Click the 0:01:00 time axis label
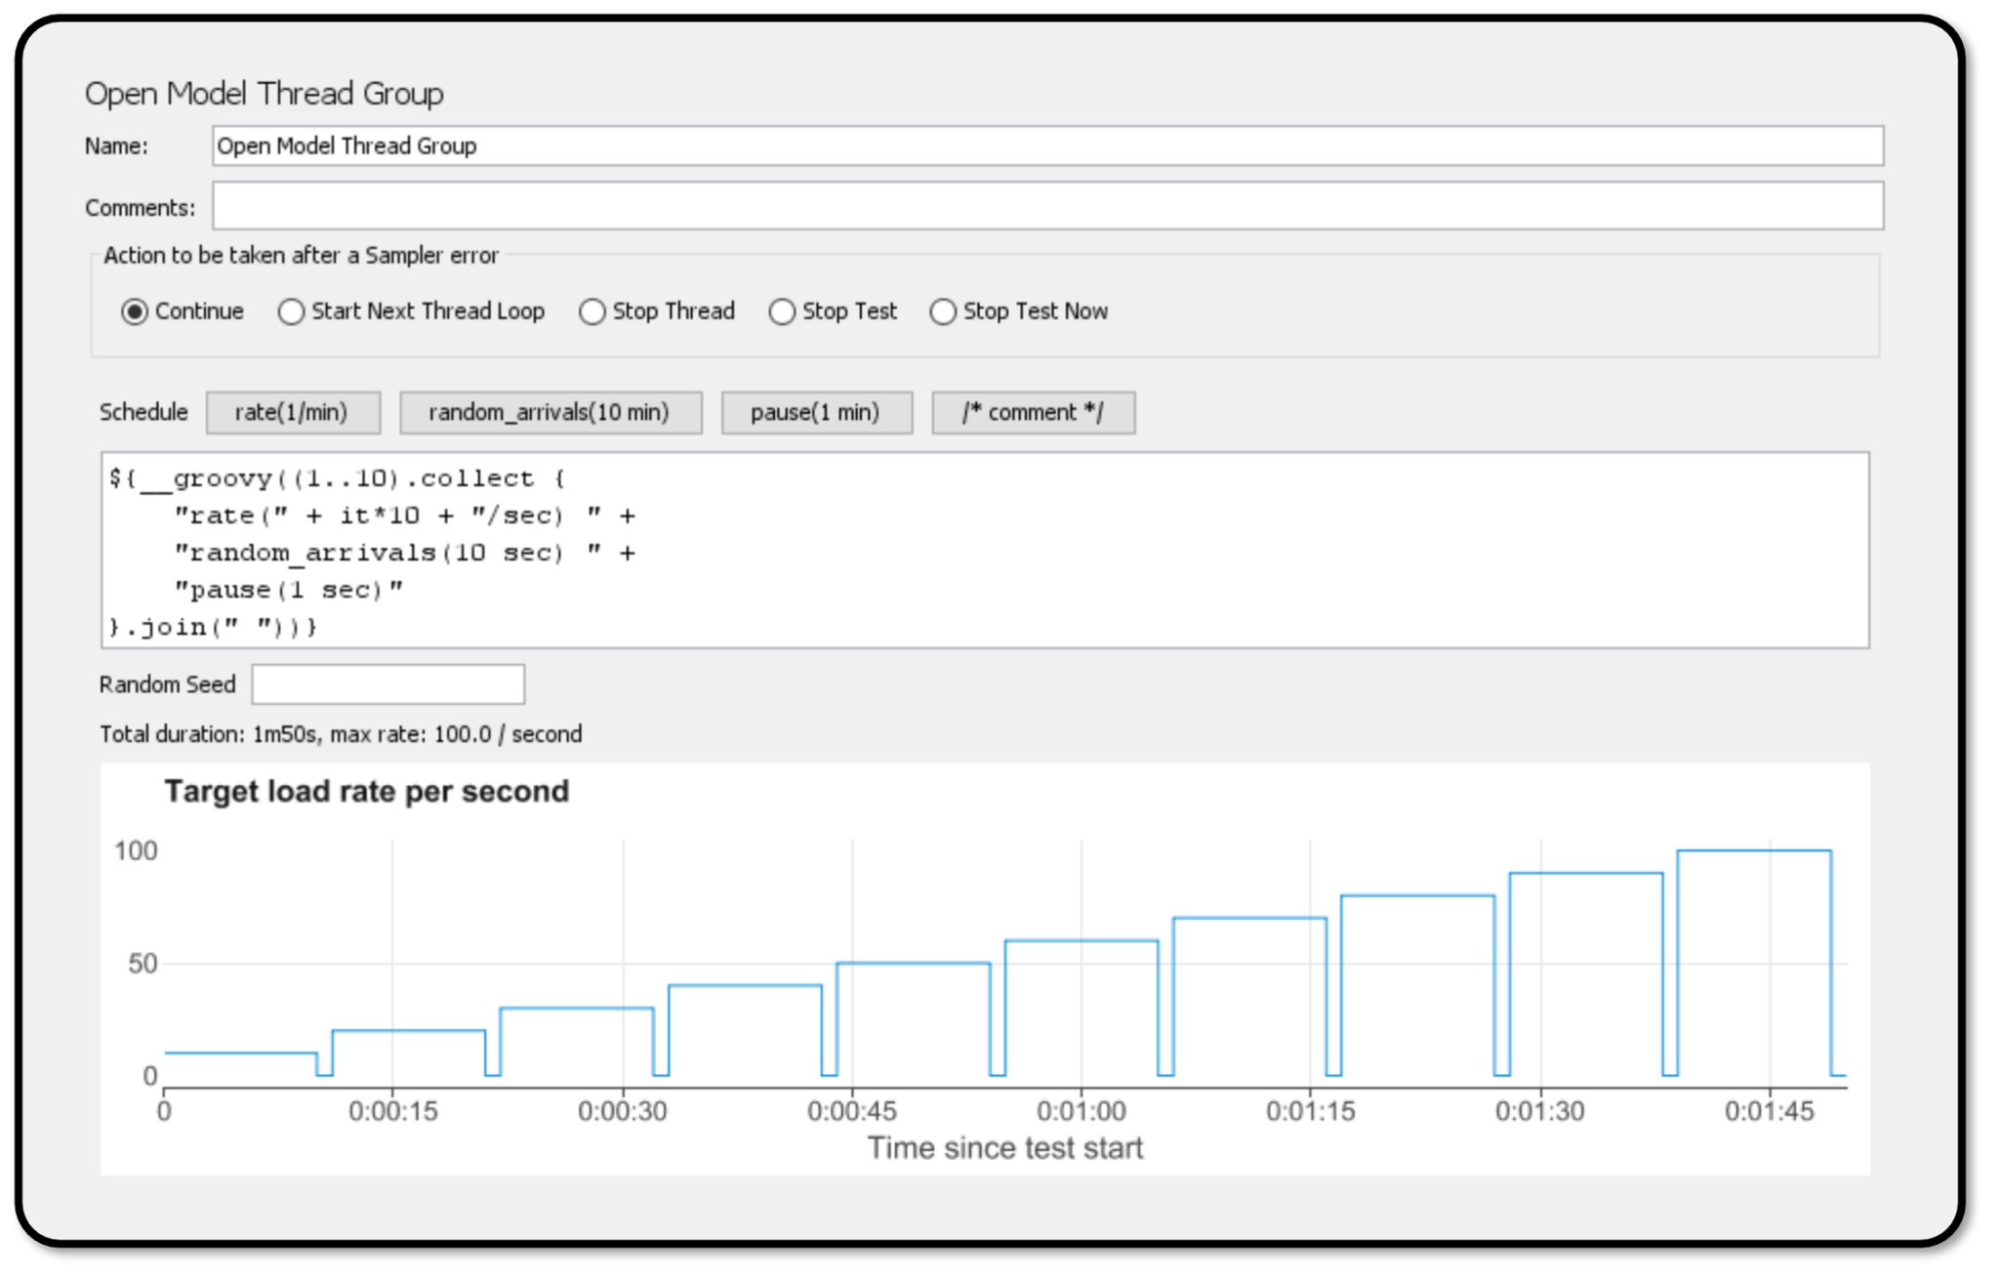 click(x=1081, y=1111)
